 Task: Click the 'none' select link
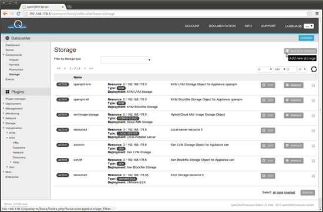[280, 193]
